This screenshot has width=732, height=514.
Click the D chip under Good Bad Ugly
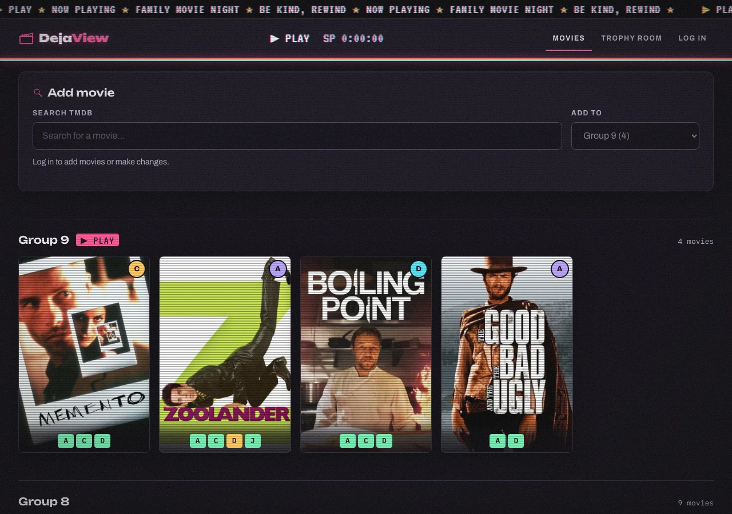tap(516, 441)
